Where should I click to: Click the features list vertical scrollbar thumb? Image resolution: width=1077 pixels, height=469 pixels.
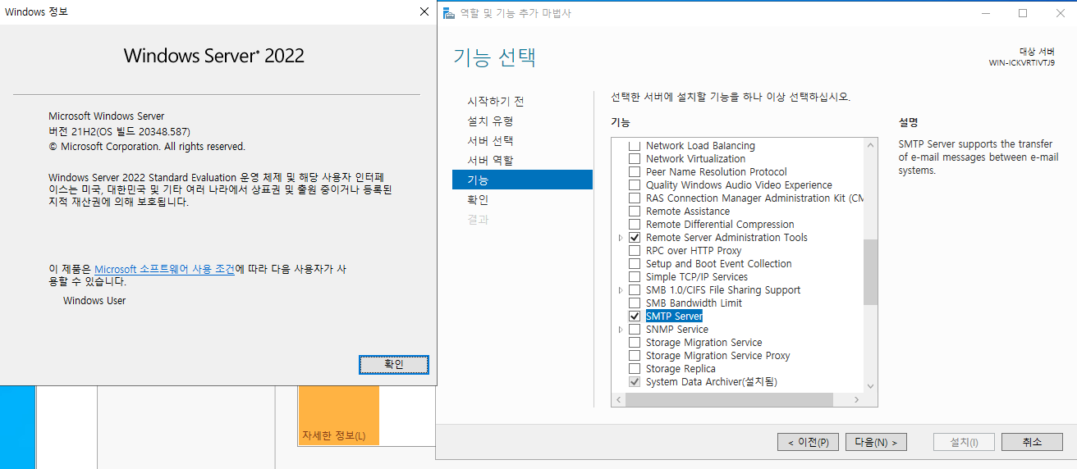click(x=870, y=272)
